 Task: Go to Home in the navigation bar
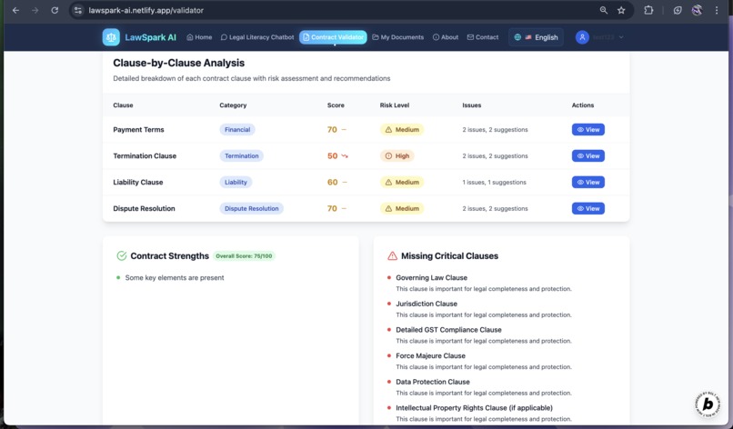(199, 37)
